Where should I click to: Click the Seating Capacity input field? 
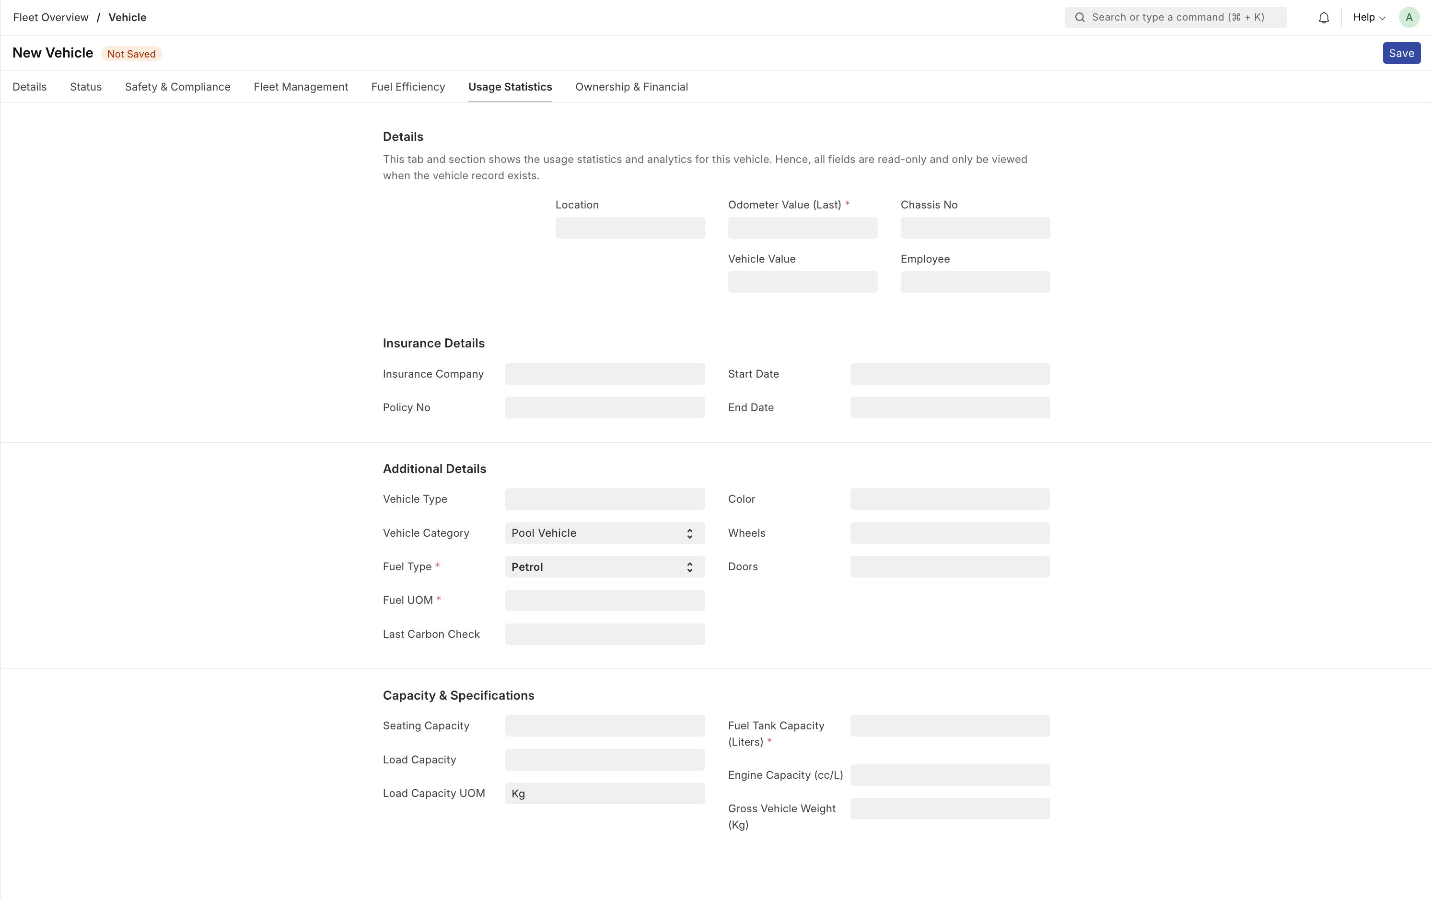click(x=605, y=726)
